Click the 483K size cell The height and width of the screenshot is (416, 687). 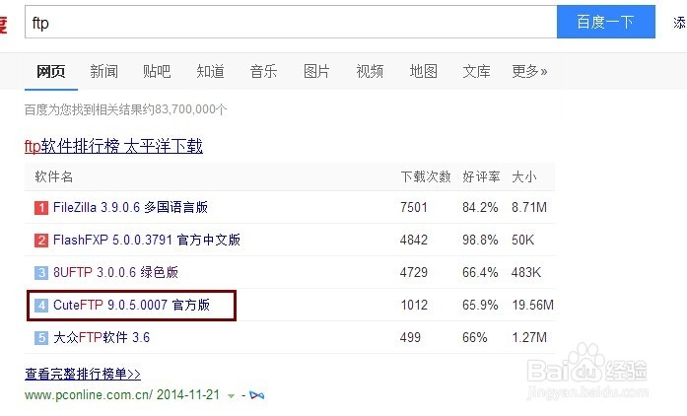[526, 272]
